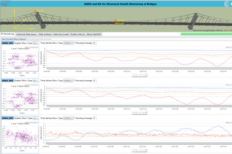The height and width of the screenshot is (154, 232).
Task: Click the GeoSHM logo in header
Action: tap(5, 4)
